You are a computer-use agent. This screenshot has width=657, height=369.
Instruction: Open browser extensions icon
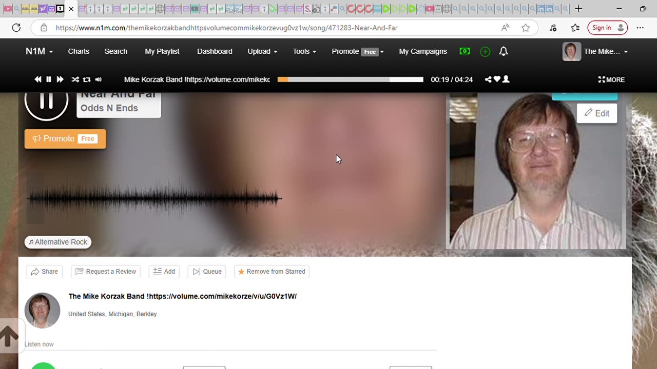[553, 28]
